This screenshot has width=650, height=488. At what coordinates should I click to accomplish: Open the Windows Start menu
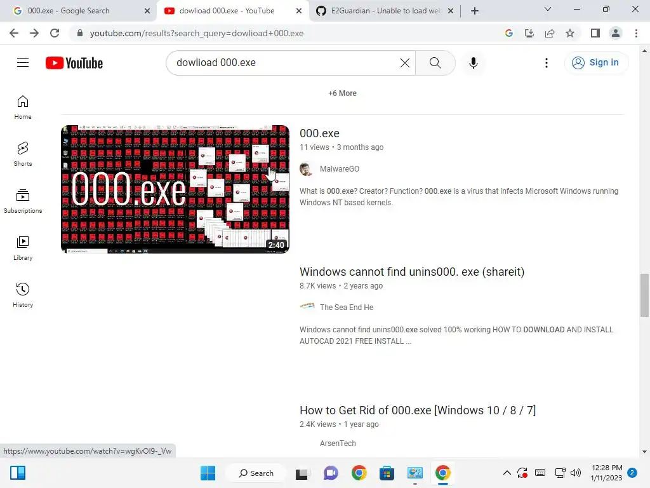pos(208,473)
